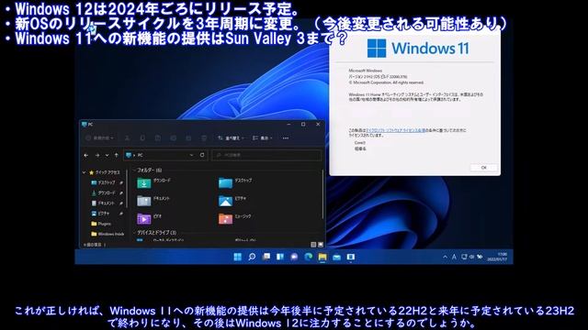Select Pictures folder in main pane
Image resolution: width=588 pixels, height=330 pixels.
point(232,201)
